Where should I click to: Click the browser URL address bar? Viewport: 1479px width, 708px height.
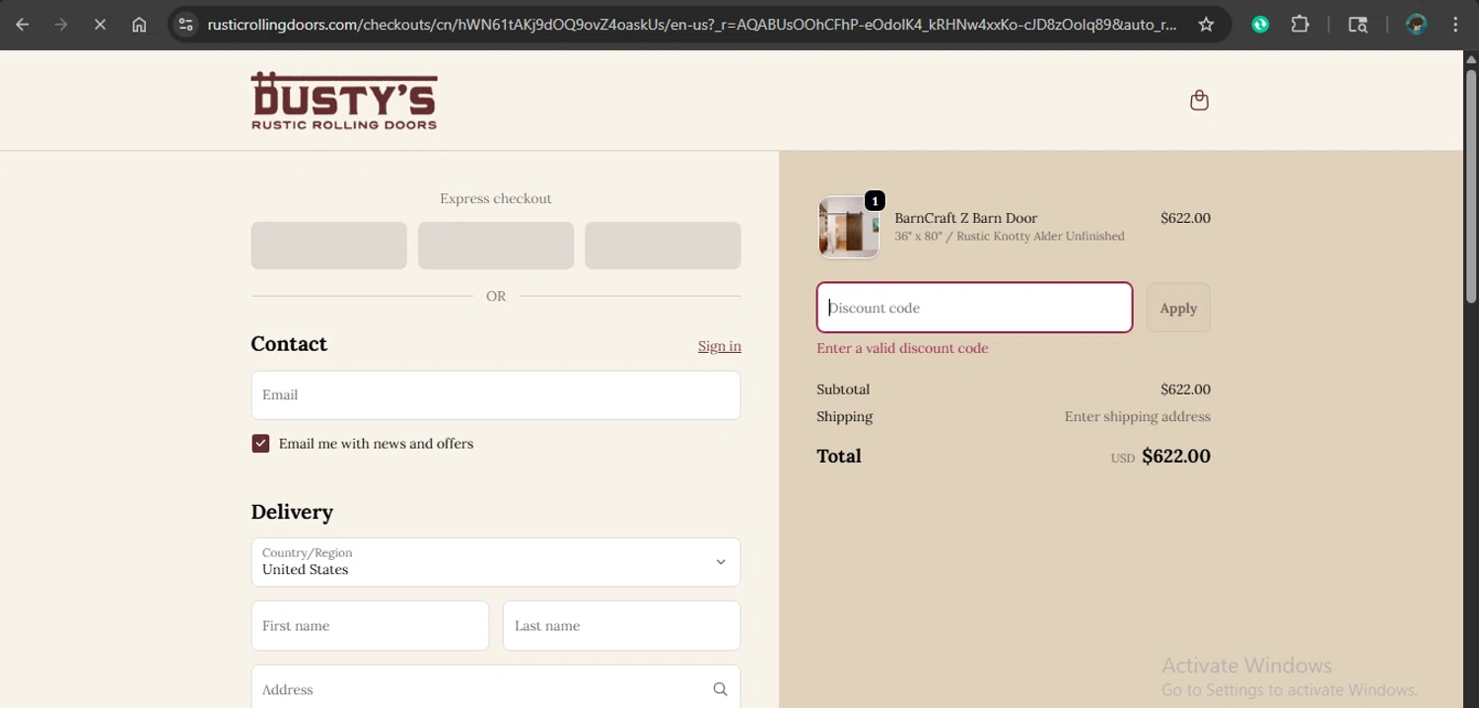[690, 25]
